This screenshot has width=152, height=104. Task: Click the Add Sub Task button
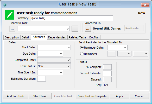(x=15, y=96)
